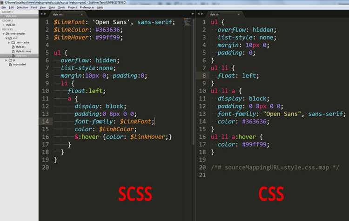Image resolution: width=349 pixels, height=221 pixels.
Task: Open the Tools menu
Action: pos(61,7)
